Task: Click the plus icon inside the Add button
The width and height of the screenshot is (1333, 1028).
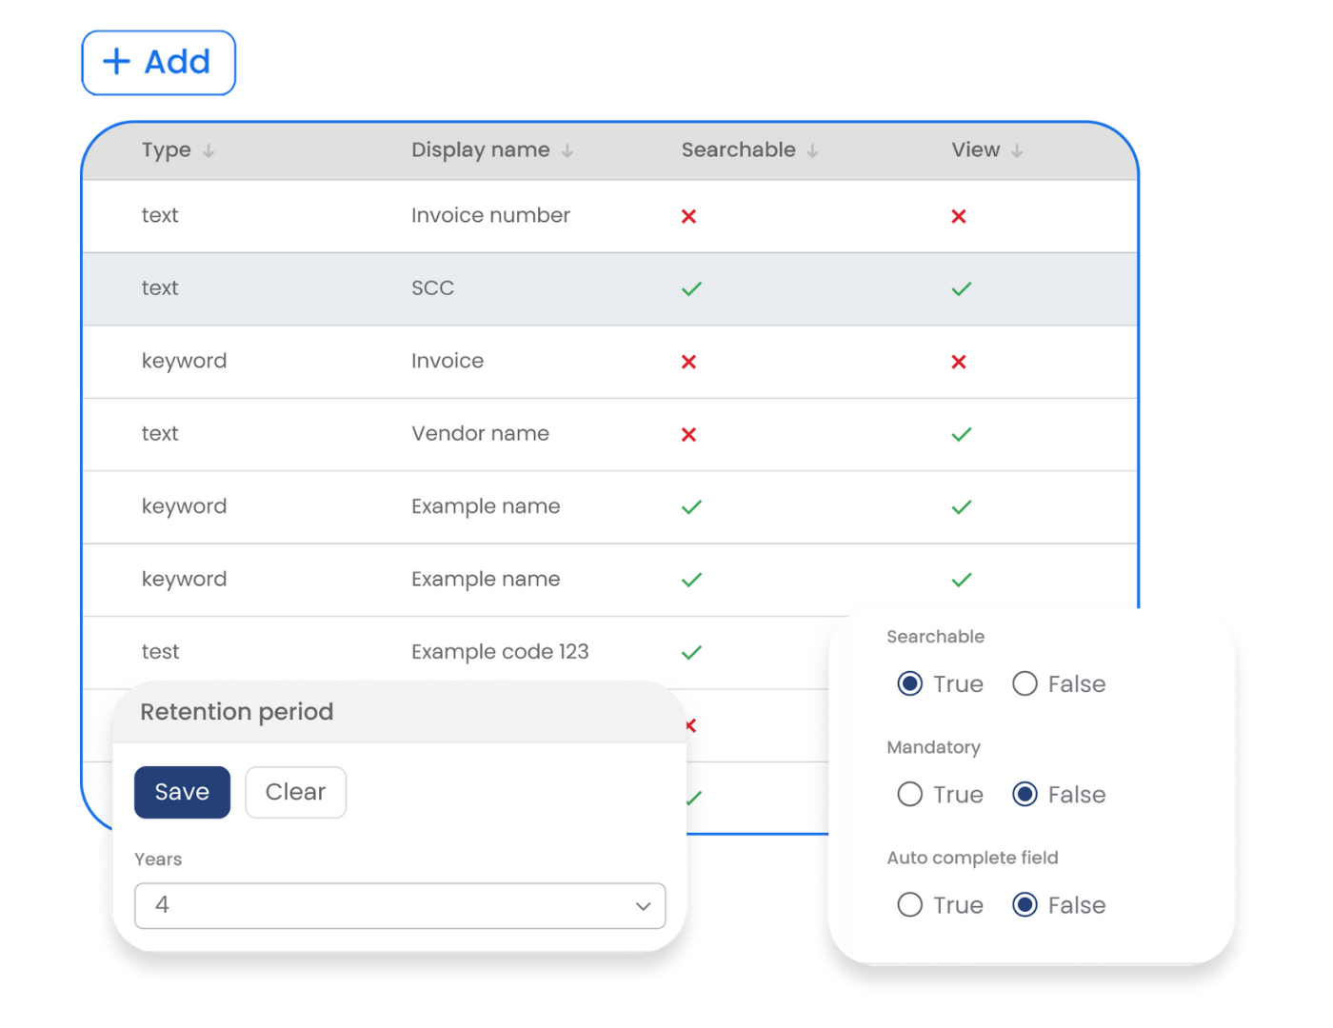Action: 114,61
